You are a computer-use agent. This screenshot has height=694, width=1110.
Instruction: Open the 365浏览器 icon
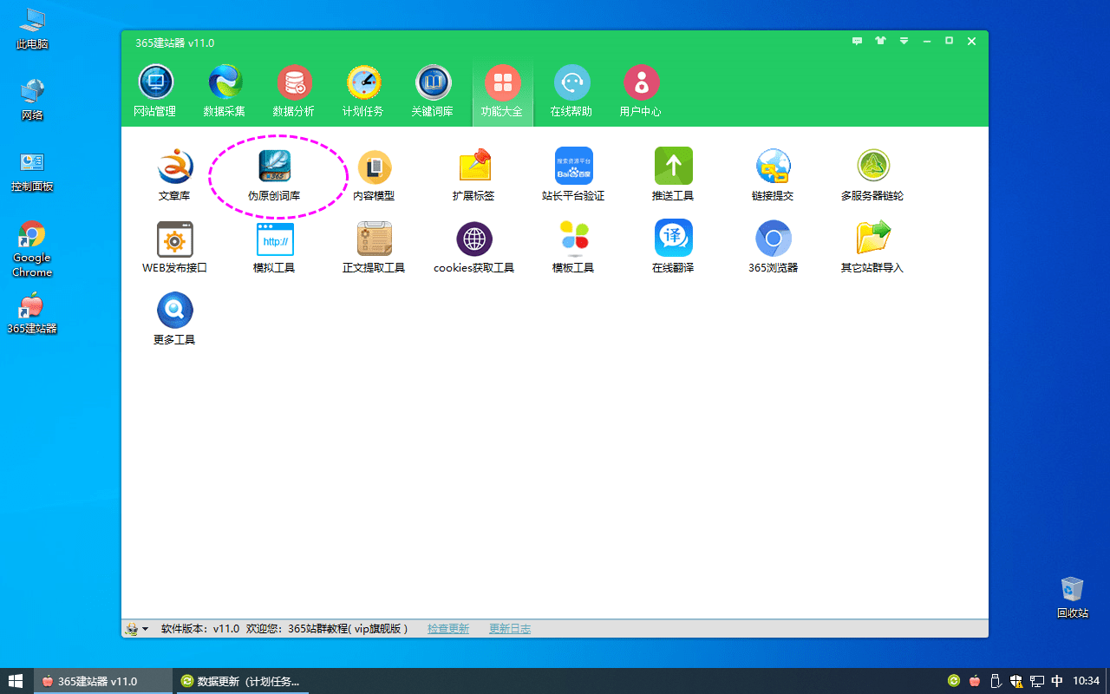click(x=773, y=246)
